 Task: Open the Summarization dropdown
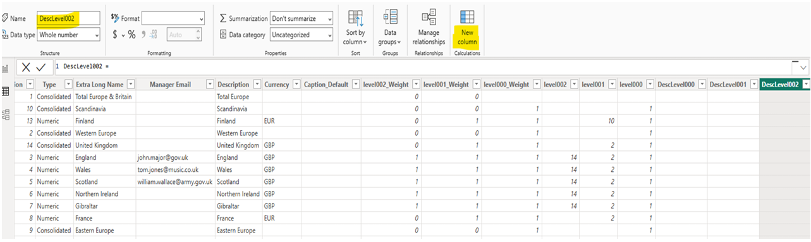click(x=302, y=19)
